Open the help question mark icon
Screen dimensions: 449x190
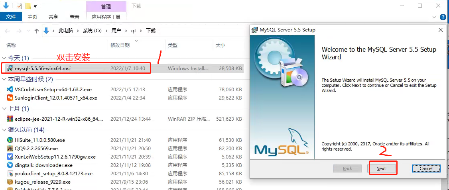(x=442, y=17)
